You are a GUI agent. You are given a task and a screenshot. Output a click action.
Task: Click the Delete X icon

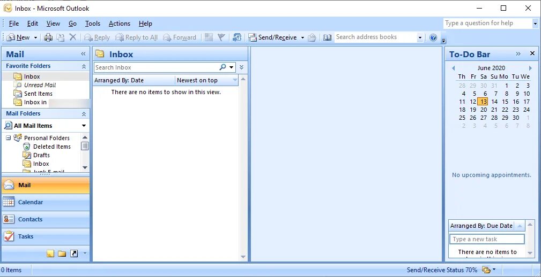[73, 37]
